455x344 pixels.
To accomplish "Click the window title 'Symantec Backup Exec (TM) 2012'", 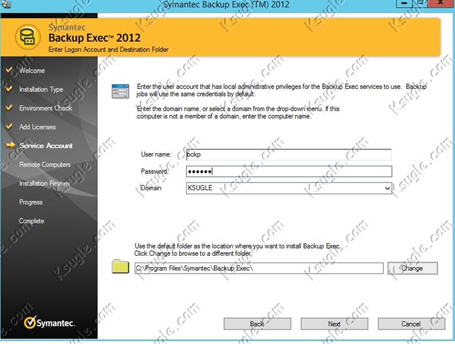I will pyautogui.click(x=226, y=4).
